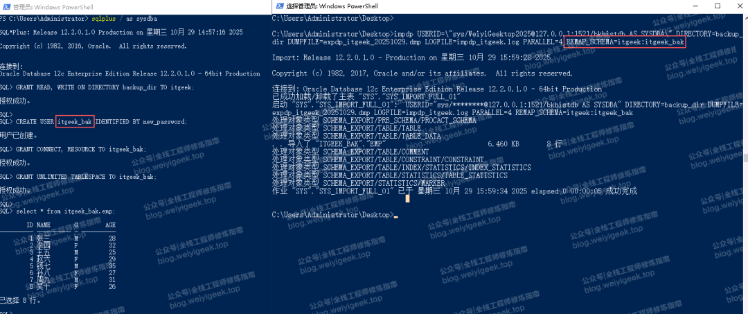
Task: Click the '6.460 KB' size value
Action: pos(504,143)
